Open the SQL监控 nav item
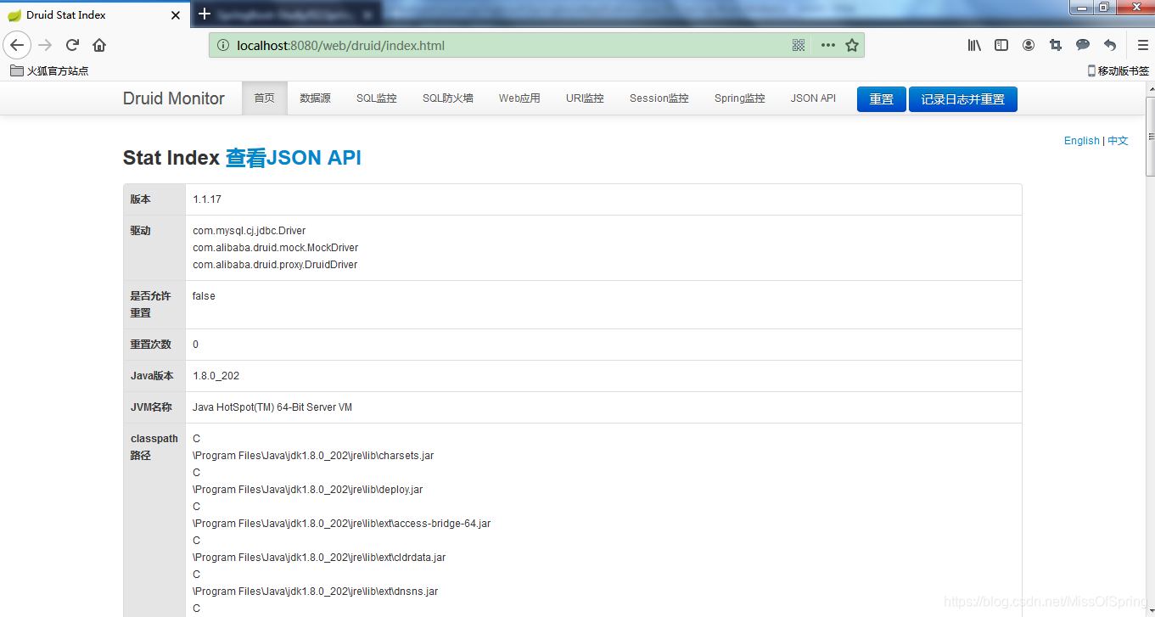Screen dimensions: 1155x617 tap(377, 98)
